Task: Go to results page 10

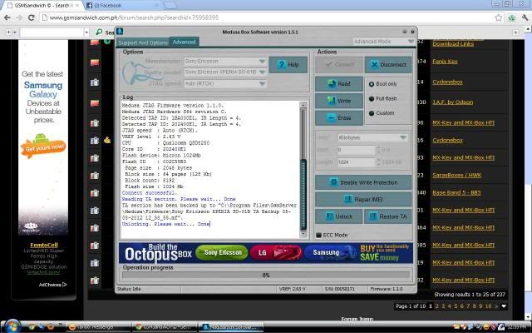Action: point(488,306)
